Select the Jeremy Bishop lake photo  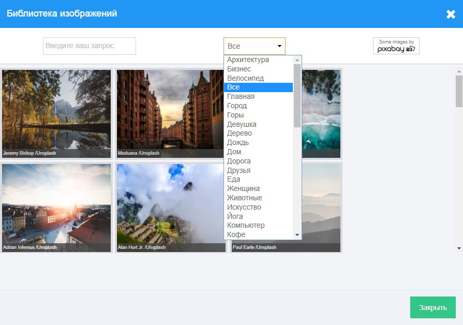[56, 114]
